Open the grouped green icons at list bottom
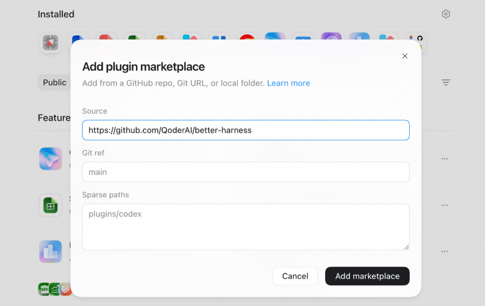The height and width of the screenshot is (306, 485). tap(55, 289)
